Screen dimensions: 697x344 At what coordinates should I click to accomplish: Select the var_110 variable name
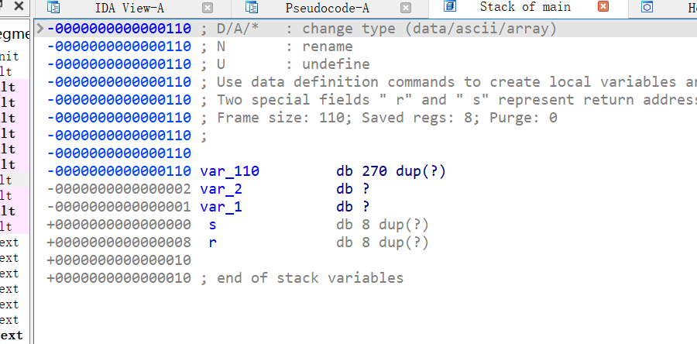tap(230, 171)
